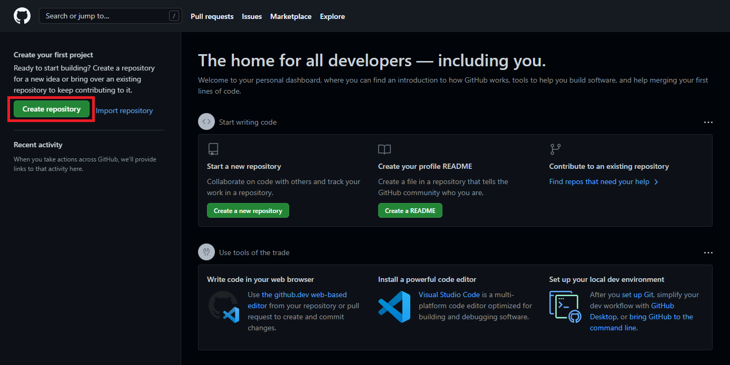Screen dimensions: 730x365
Task: Click the Install a powerful code editor heading
Action: click(x=427, y=279)
